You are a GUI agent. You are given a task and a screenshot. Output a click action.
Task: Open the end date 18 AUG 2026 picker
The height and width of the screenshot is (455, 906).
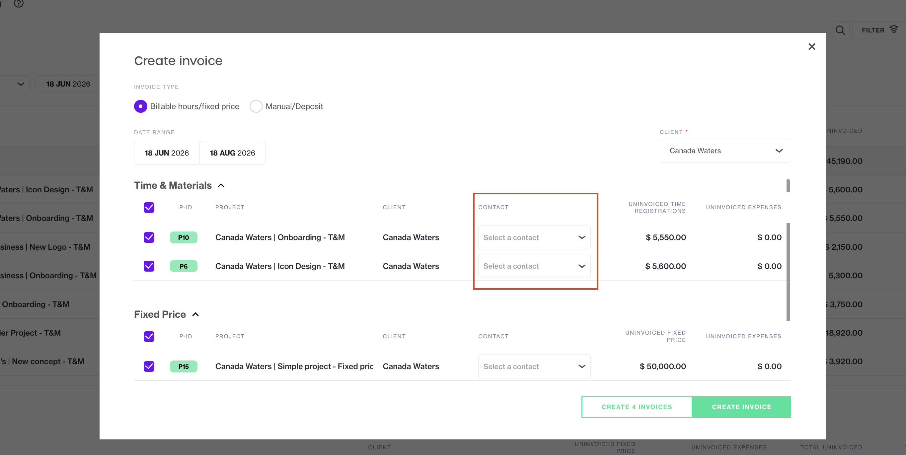tap(233, 153)
